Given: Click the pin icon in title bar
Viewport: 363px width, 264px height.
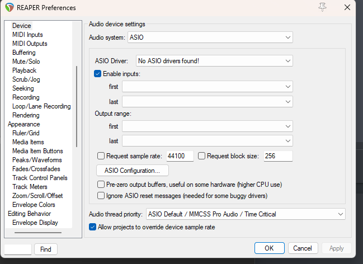Looking at the screenshot, I should [322, 7].
